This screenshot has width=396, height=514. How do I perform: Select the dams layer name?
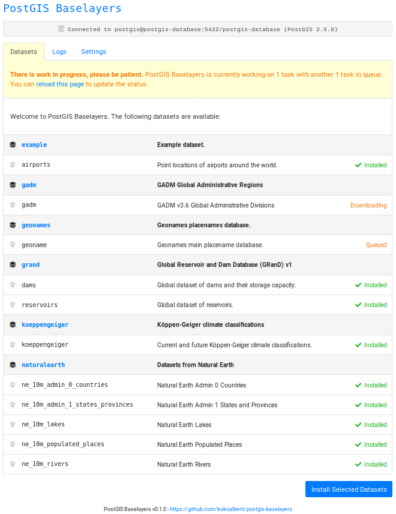click(x=29, y=285)
